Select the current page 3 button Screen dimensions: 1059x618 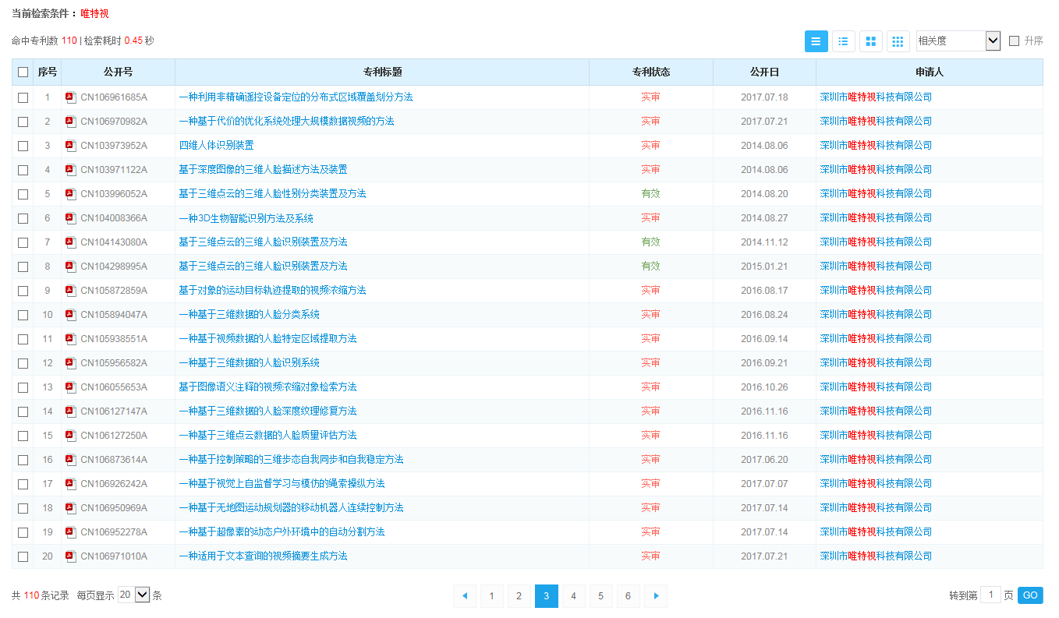(x=547, y=596)
